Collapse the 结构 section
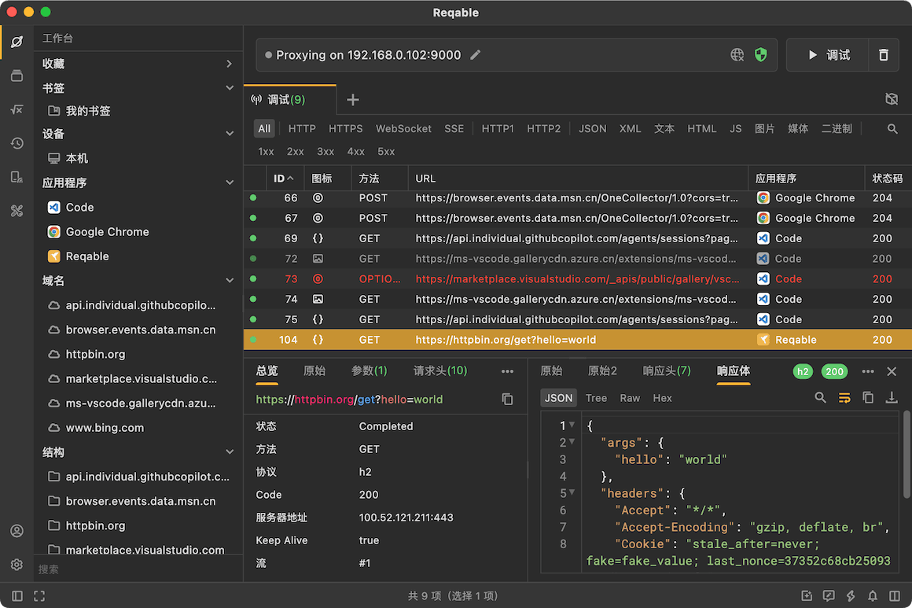Viewport: 912px width, 608px height. (x=229, y=452)
